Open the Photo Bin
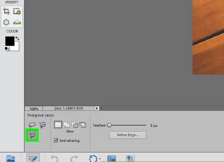Viewport: 224px width, 162px height. 11,158
